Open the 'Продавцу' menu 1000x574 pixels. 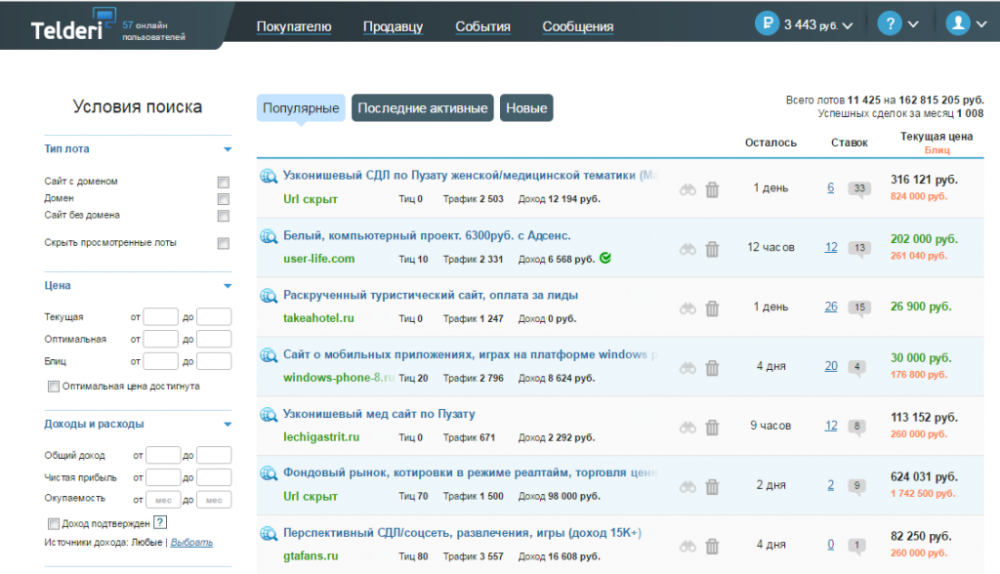pyautogui.click(x=393, y=26)
